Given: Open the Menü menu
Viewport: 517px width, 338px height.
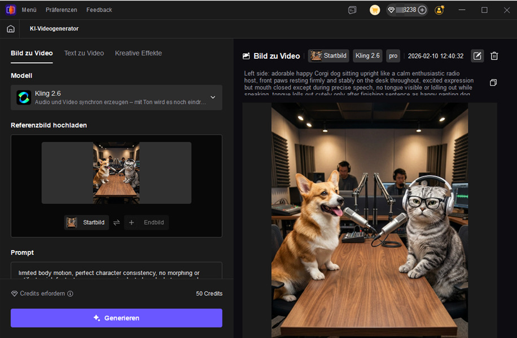Looking at the screenshot, I should click(29, 10).
